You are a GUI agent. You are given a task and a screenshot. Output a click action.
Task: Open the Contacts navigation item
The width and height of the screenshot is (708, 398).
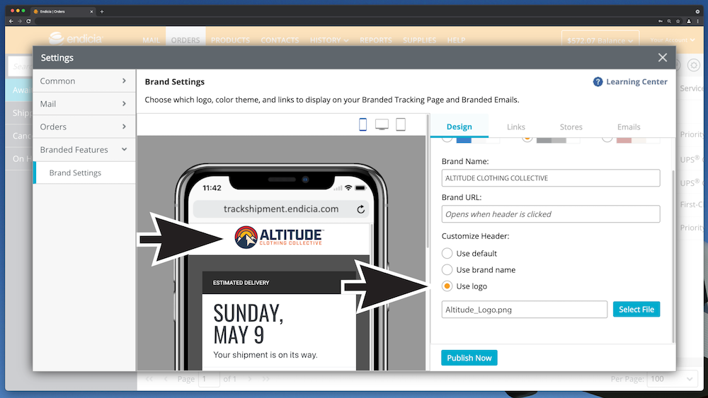point(280,40)
